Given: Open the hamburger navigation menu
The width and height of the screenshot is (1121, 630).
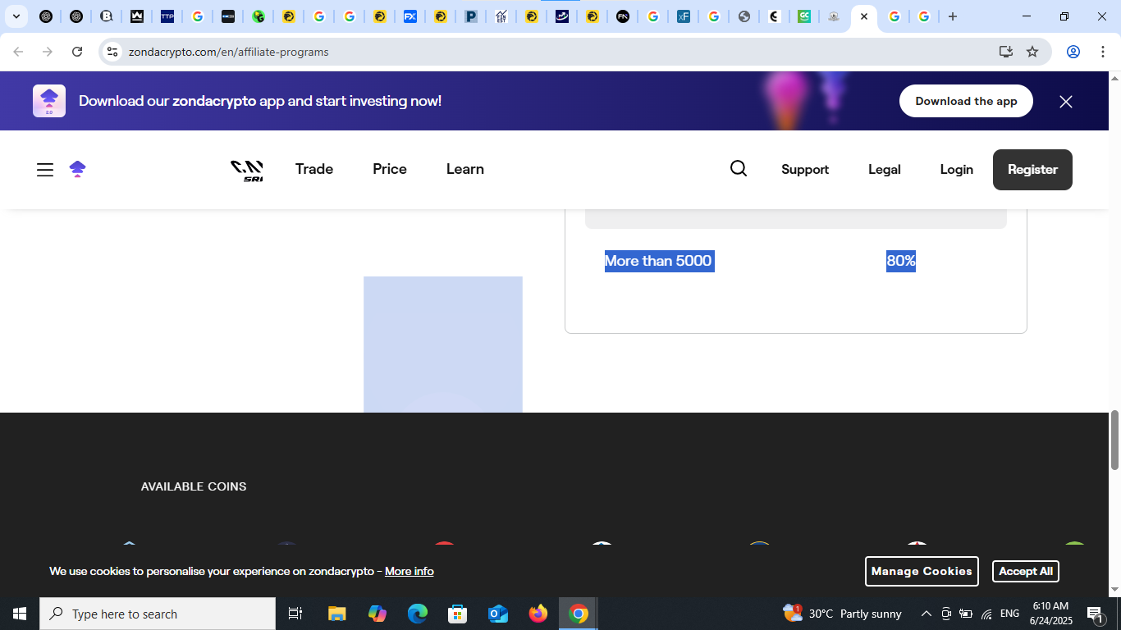Looking at the screenshot, I should [x=45, y=170].
